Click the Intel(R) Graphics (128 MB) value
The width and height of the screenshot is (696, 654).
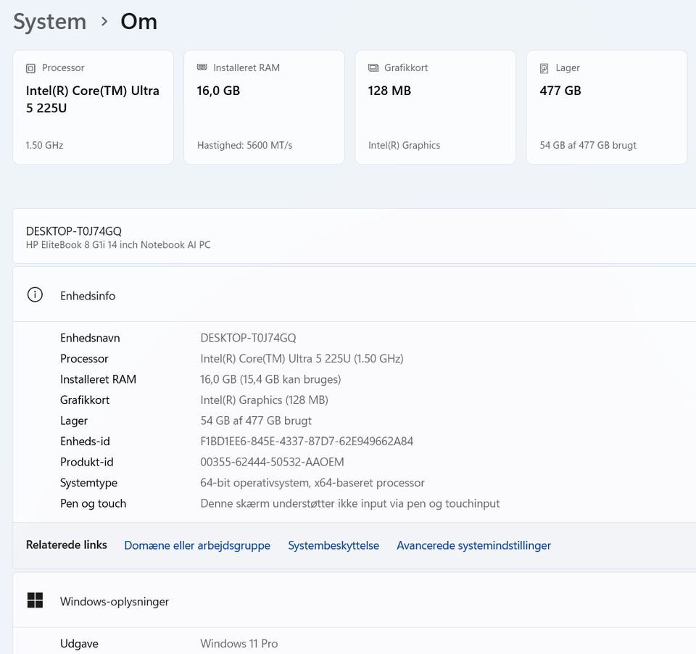(x=264, y=400)
